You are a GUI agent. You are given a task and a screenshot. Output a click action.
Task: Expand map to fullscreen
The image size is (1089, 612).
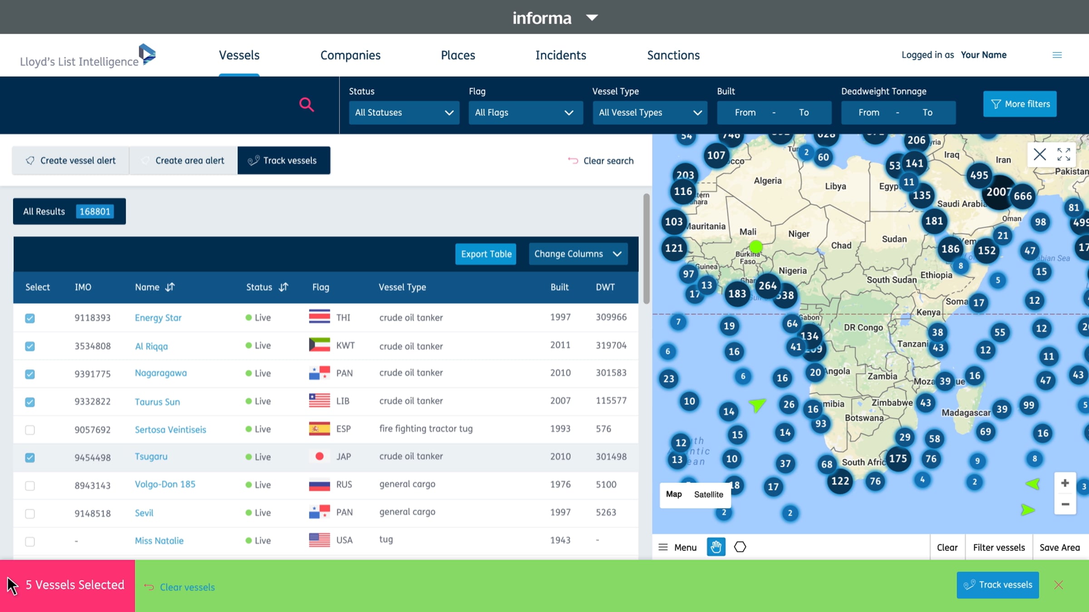(x=1064, y=155)
